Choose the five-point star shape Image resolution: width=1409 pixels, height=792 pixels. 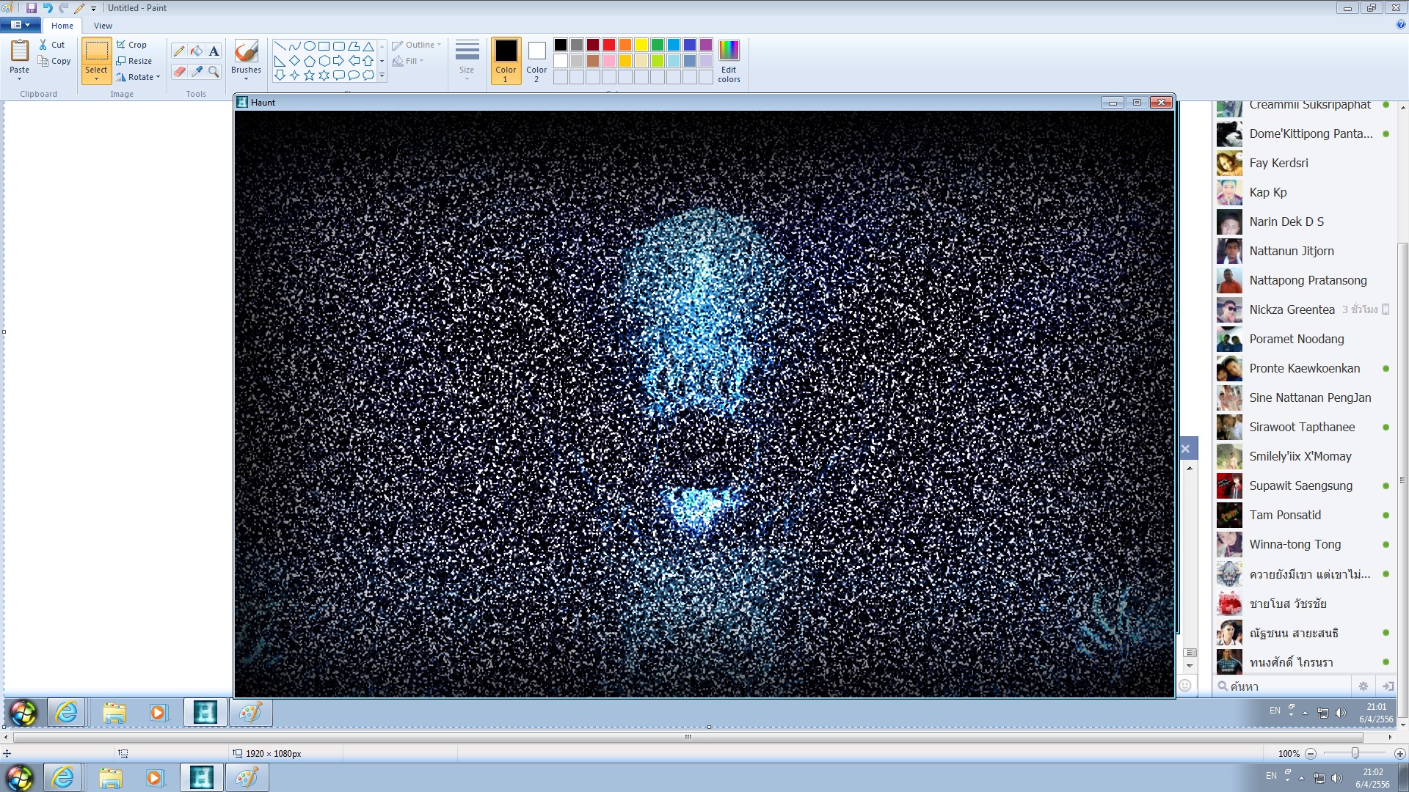[x=309, y=75]
